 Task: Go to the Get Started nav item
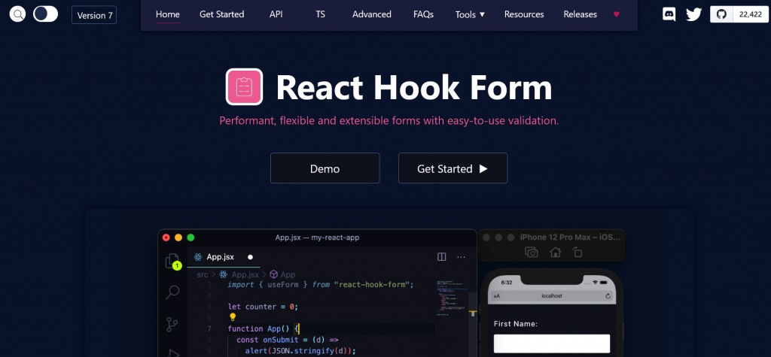click(x=222, y=14)
